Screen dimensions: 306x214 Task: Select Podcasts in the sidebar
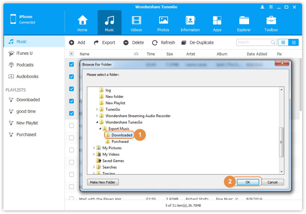coord(25,65)
